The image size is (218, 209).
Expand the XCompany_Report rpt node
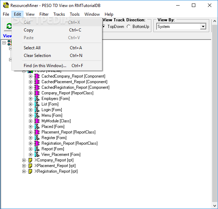[24, 160]
